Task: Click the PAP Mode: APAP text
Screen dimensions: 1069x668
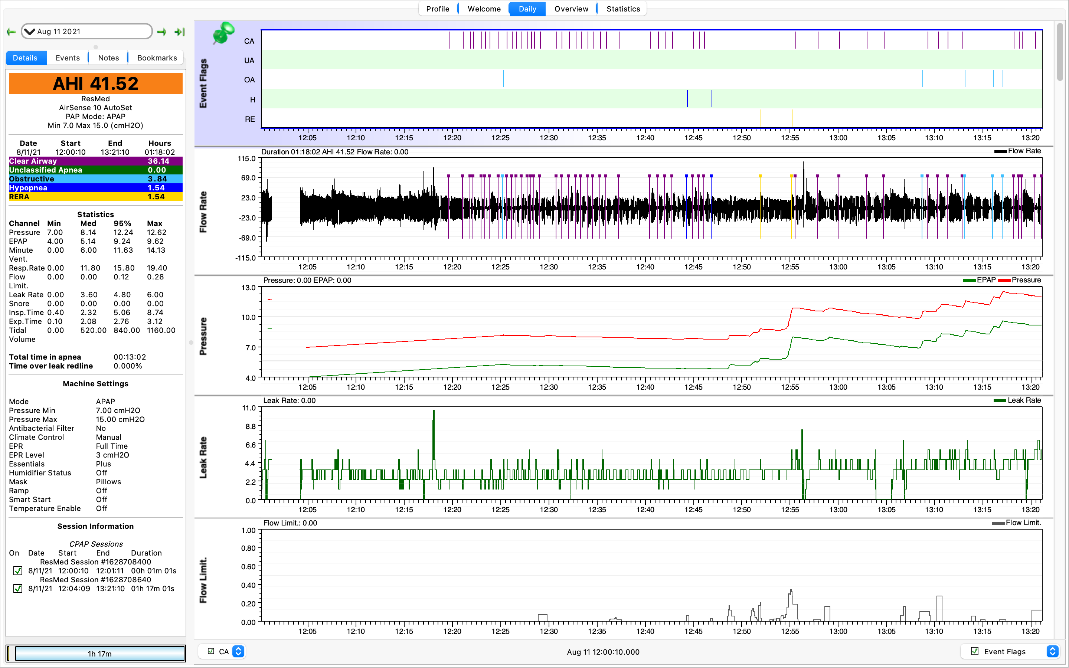Action: click(x=95, y=117)
